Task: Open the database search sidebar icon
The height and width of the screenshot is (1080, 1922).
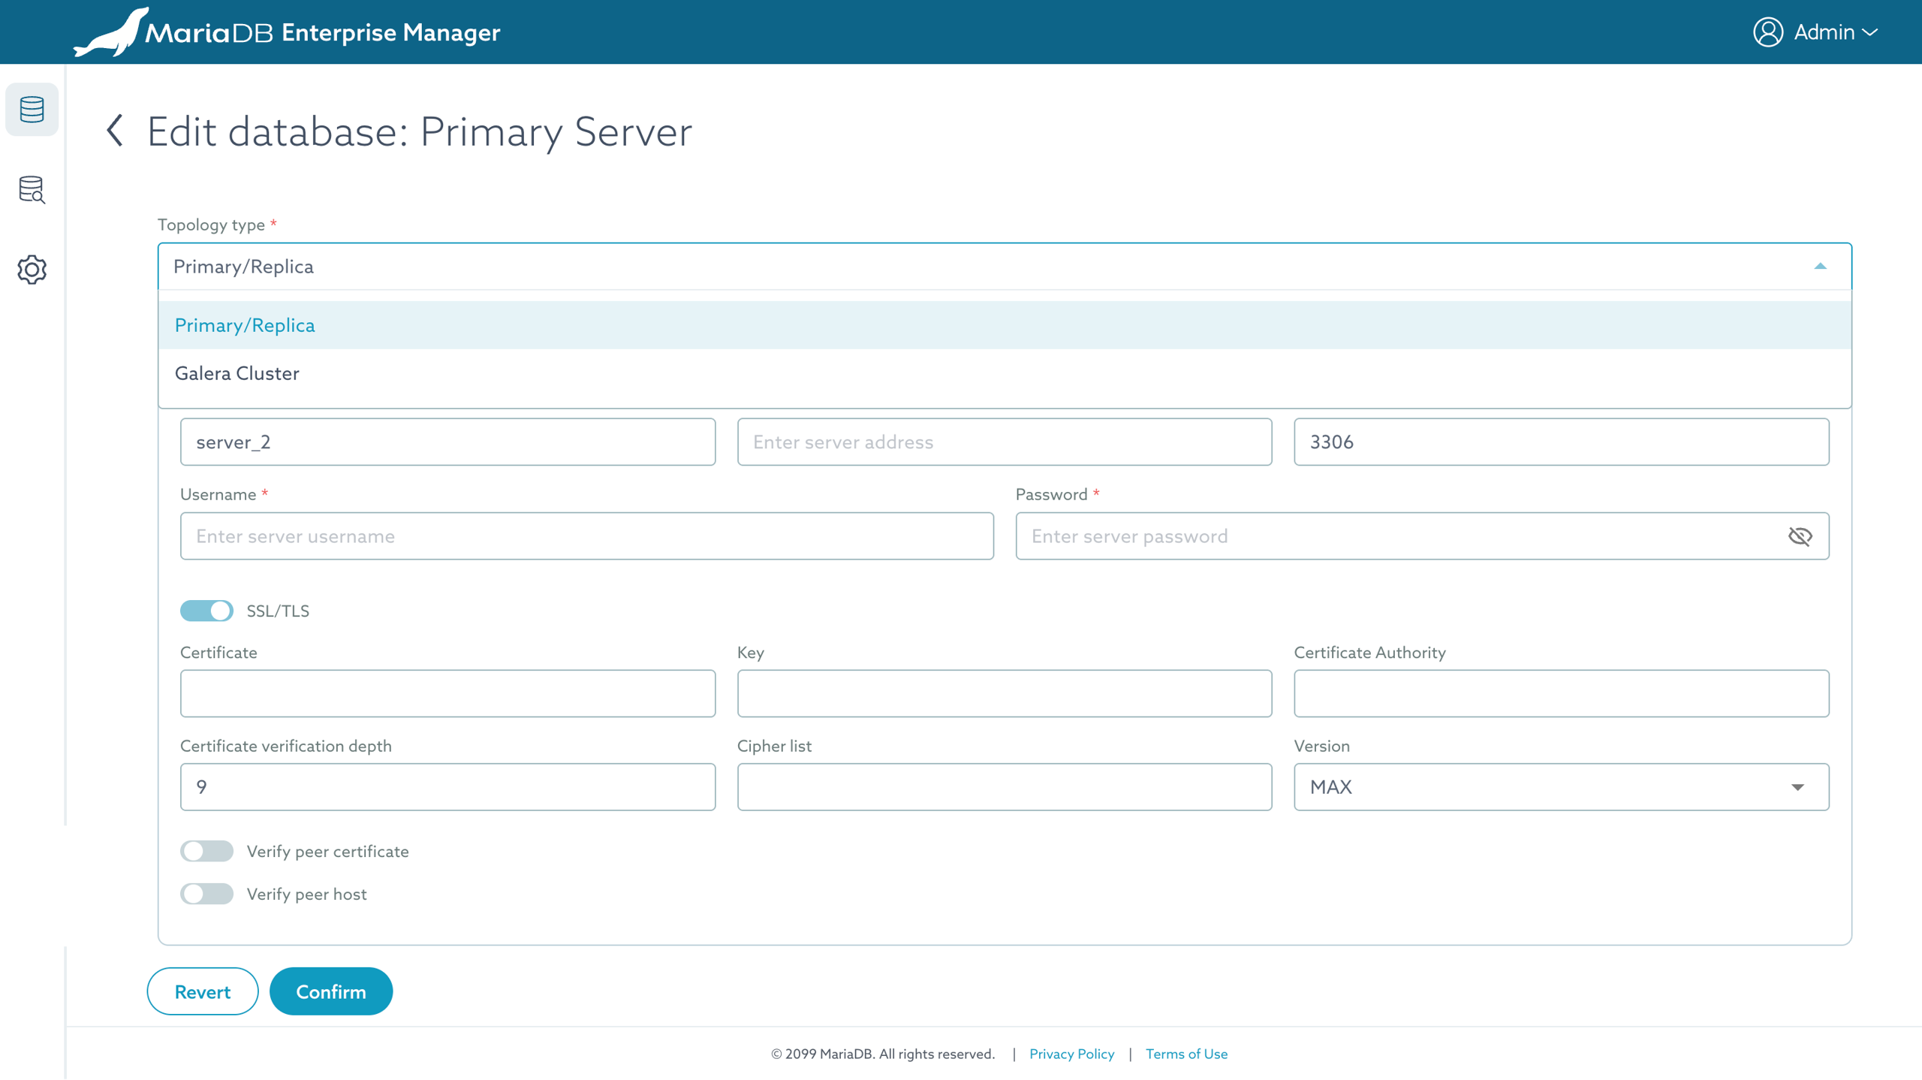Action: pos(32,189)
